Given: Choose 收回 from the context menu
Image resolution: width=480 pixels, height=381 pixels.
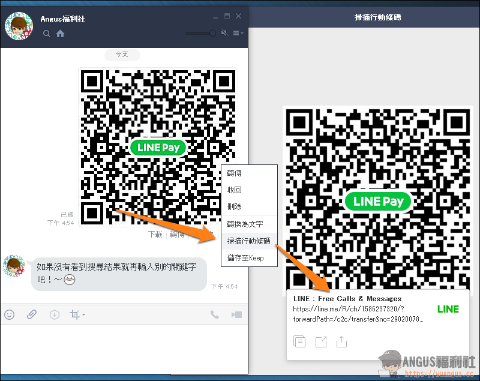Looking at the screenshot, I should (234, 190).
